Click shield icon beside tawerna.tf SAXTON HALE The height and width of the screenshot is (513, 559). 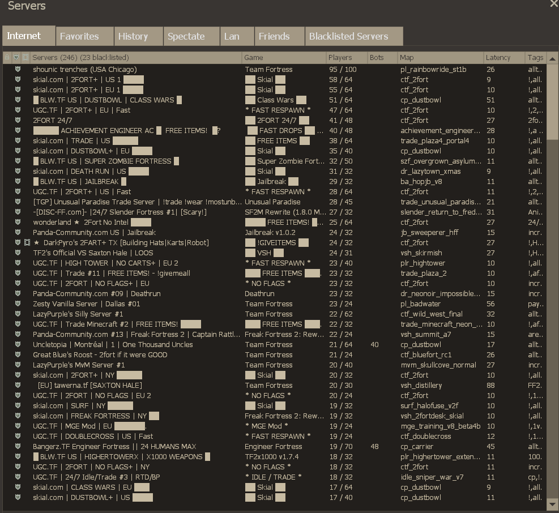pyautogui.click(x=18, y=385)
